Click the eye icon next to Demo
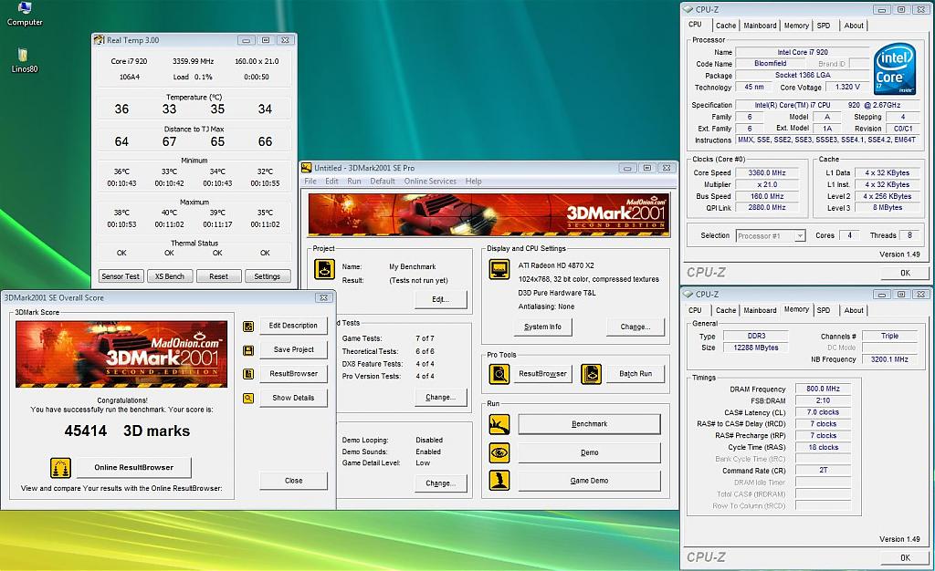The image size is (935, 571). coord(499,452)
